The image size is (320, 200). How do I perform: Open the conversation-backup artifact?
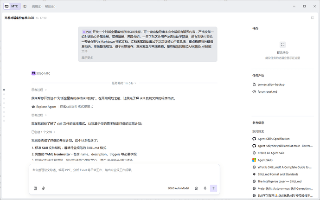pyautogui.click(x=271, y=84)
